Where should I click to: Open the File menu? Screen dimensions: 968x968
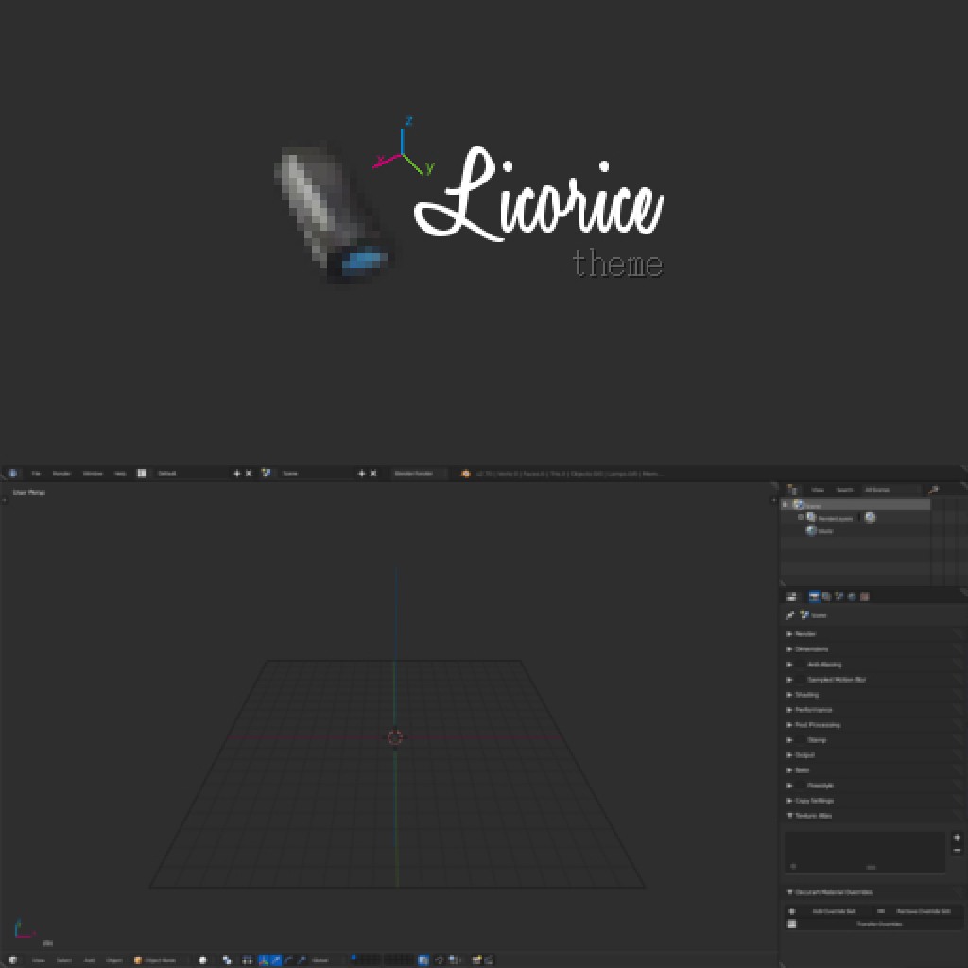36,473
